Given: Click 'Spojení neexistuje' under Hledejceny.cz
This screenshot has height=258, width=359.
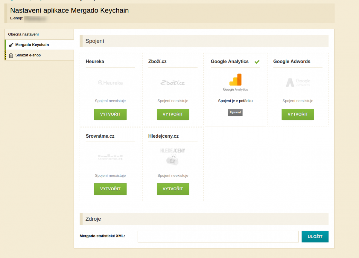Looking at the screenshot, I should 173,176.
